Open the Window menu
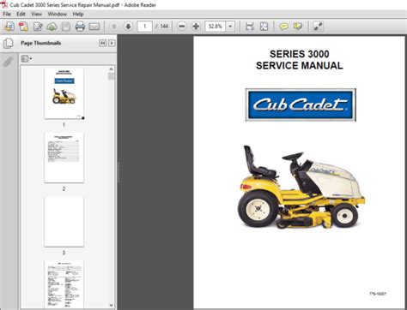 [58, 14]
